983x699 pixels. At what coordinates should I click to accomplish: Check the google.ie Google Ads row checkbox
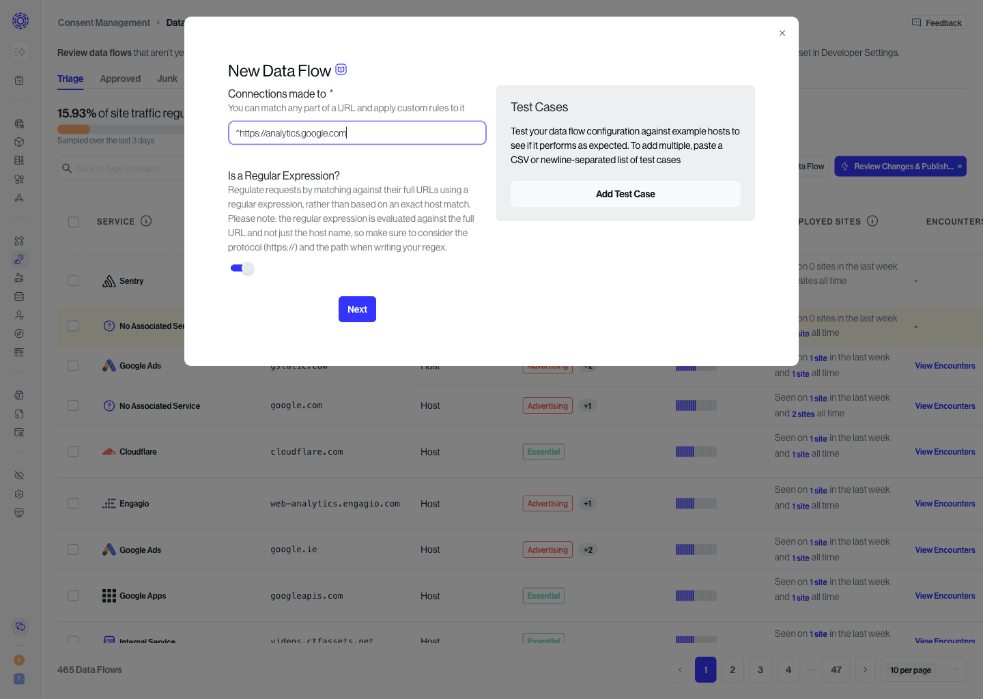click(73, 550)
